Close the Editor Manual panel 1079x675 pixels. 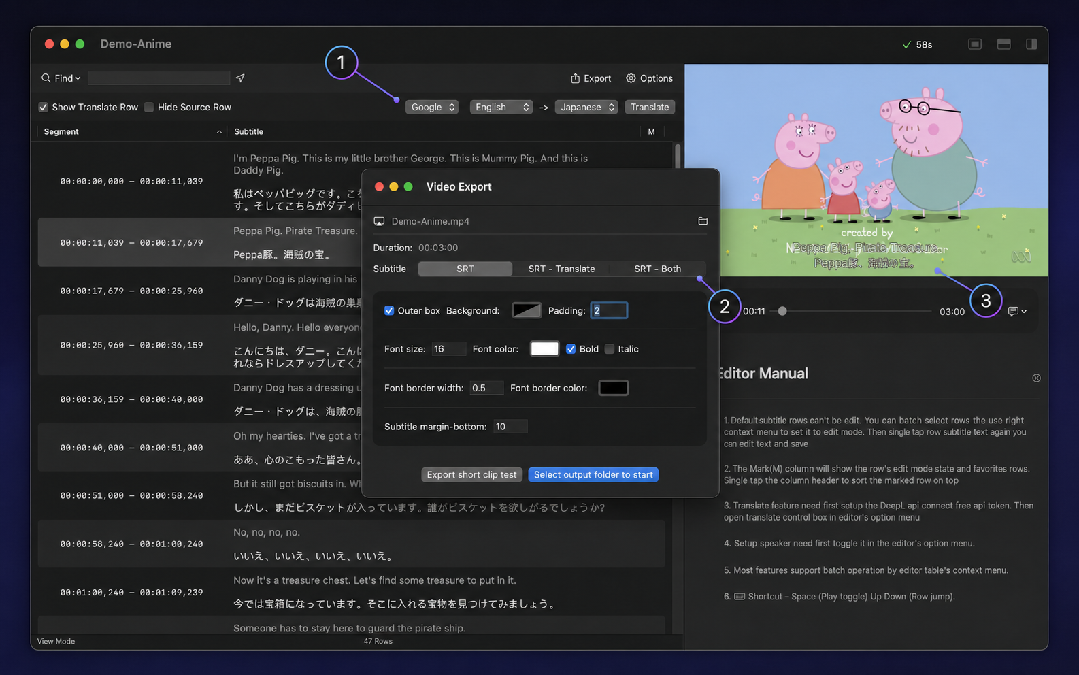pos(1036,378)
